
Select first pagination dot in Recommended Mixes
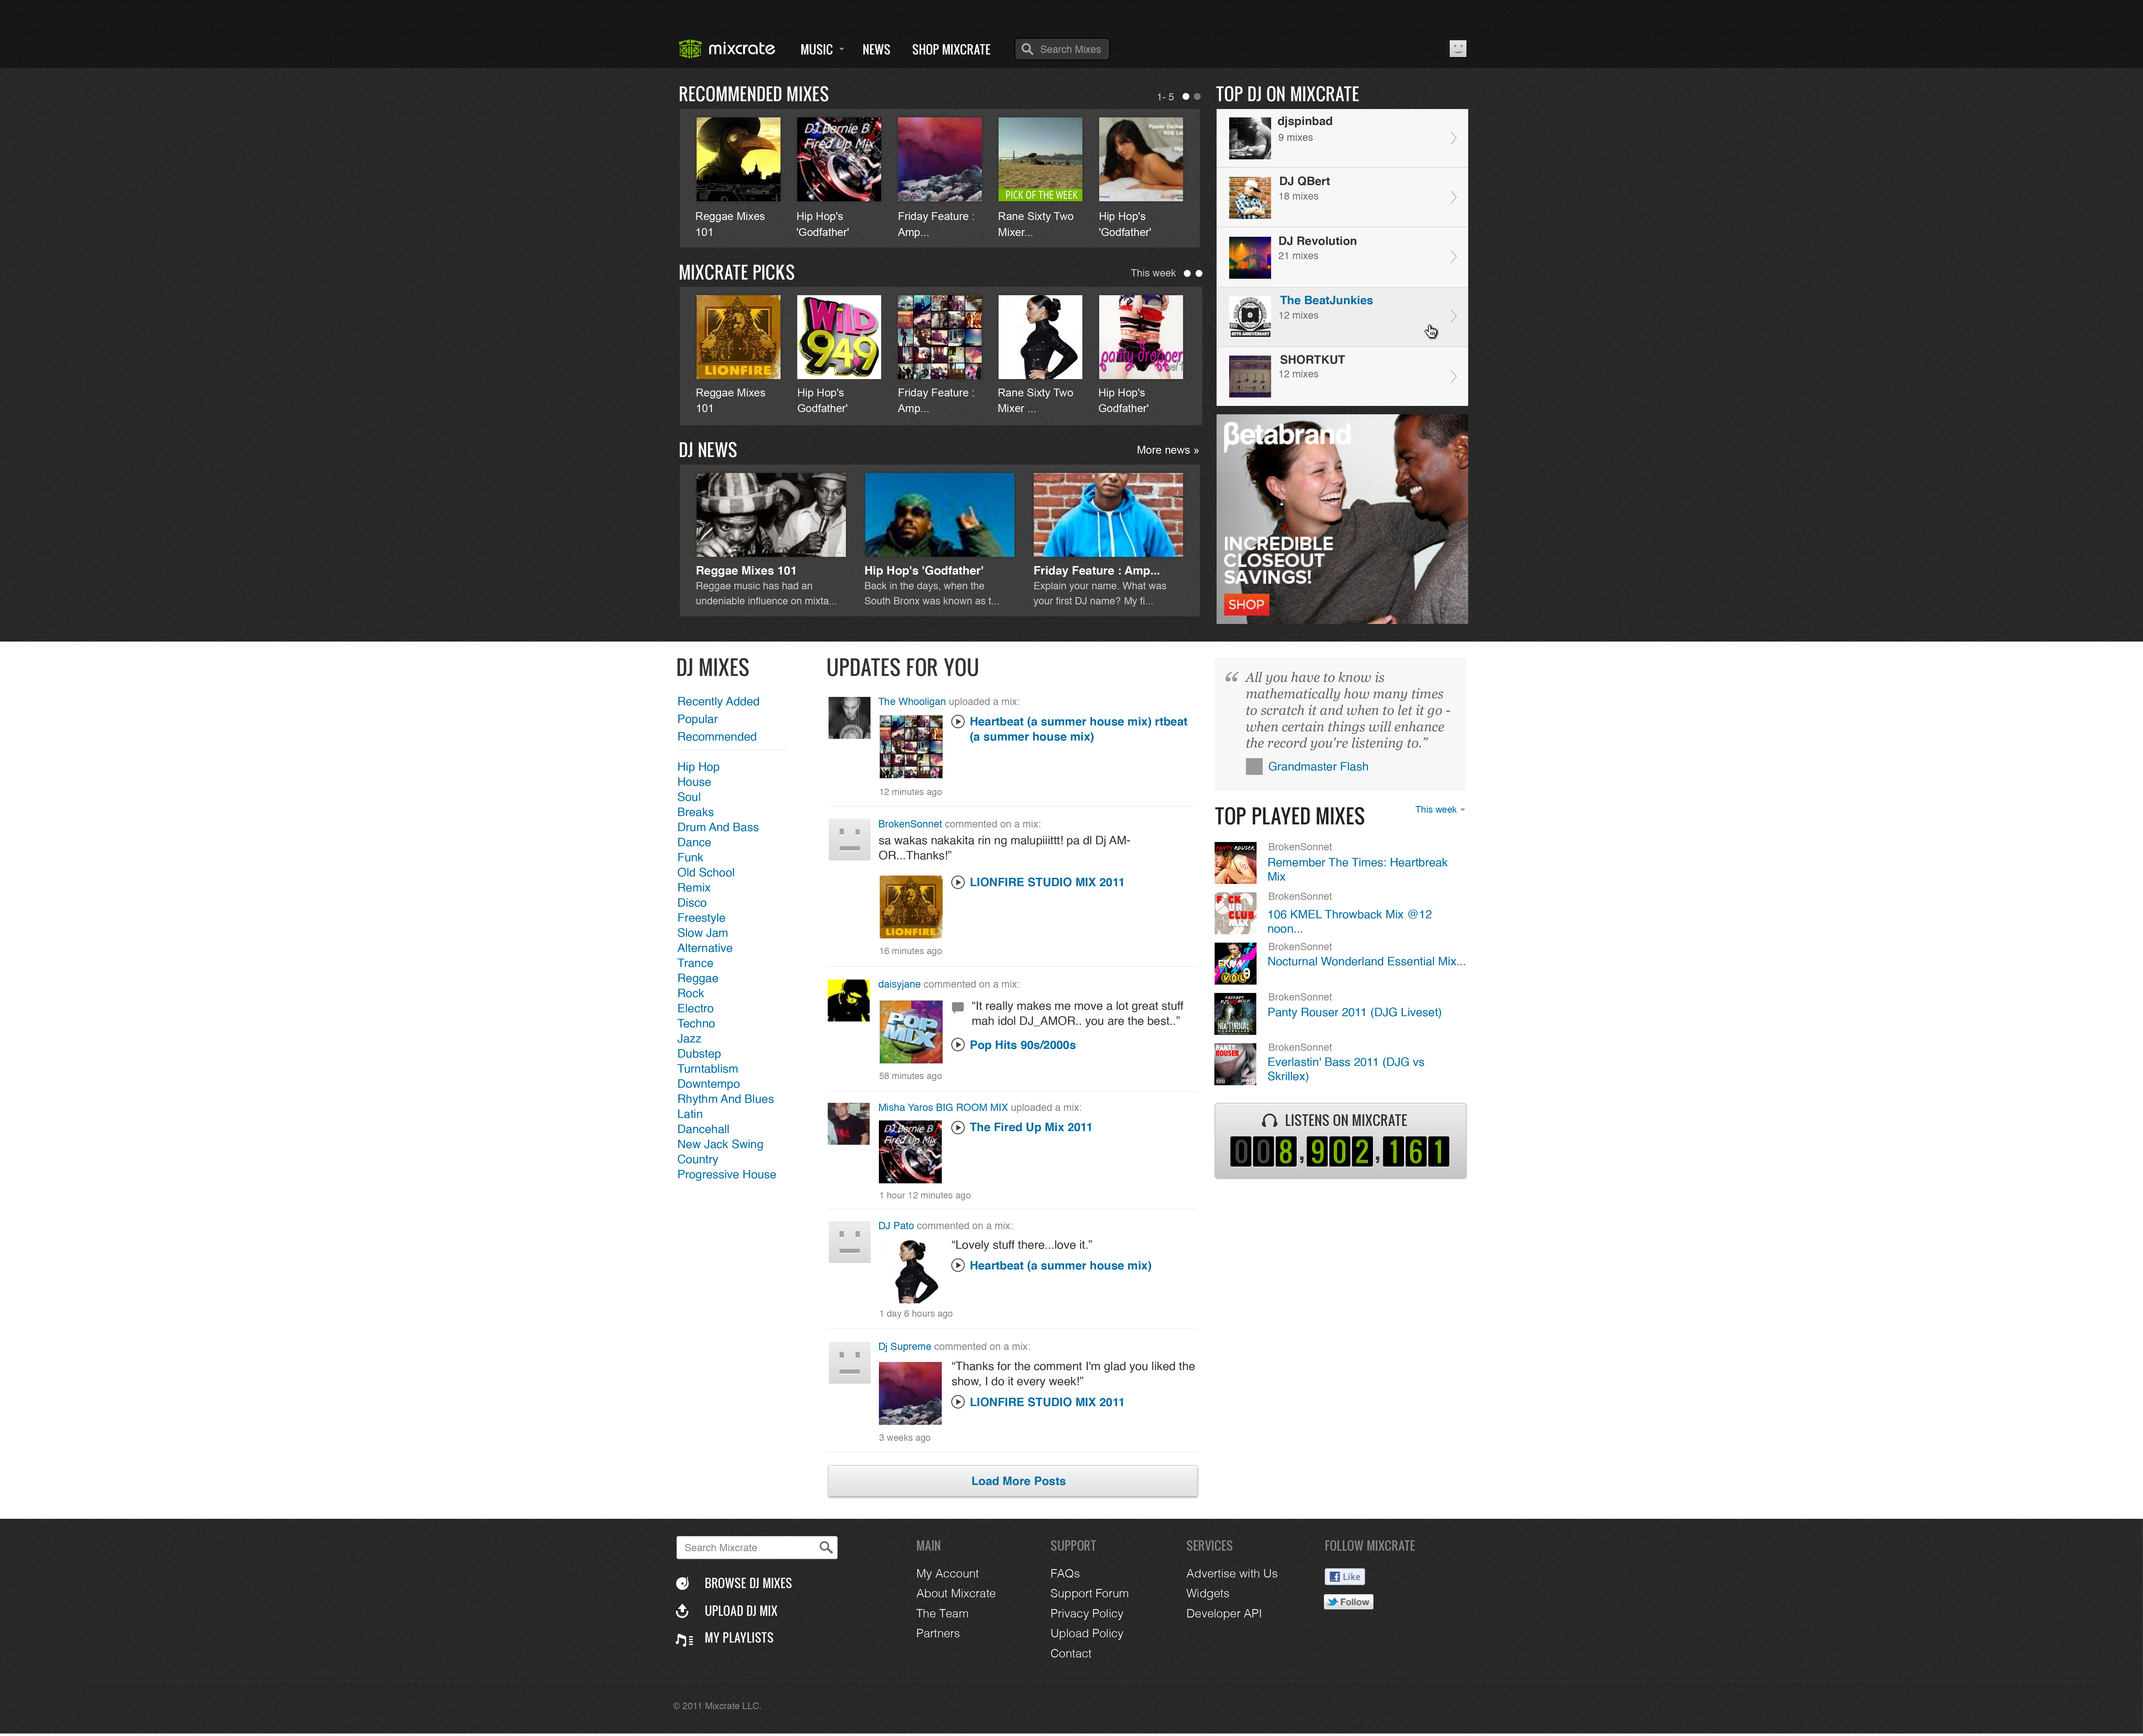click(x=1186, y=97)
